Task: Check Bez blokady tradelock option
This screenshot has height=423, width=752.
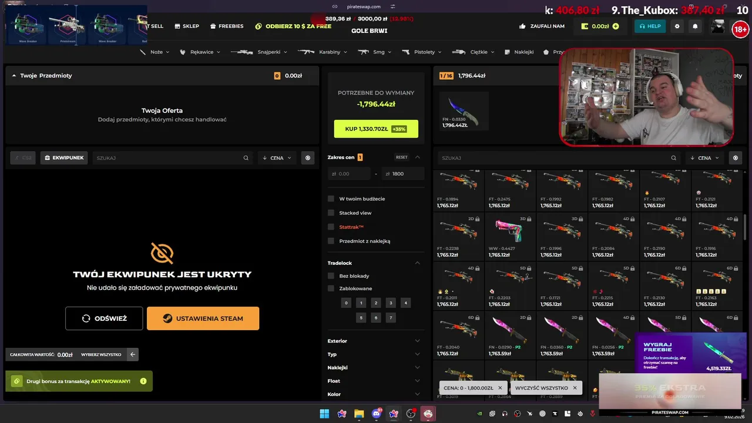Action: point(331,276)
